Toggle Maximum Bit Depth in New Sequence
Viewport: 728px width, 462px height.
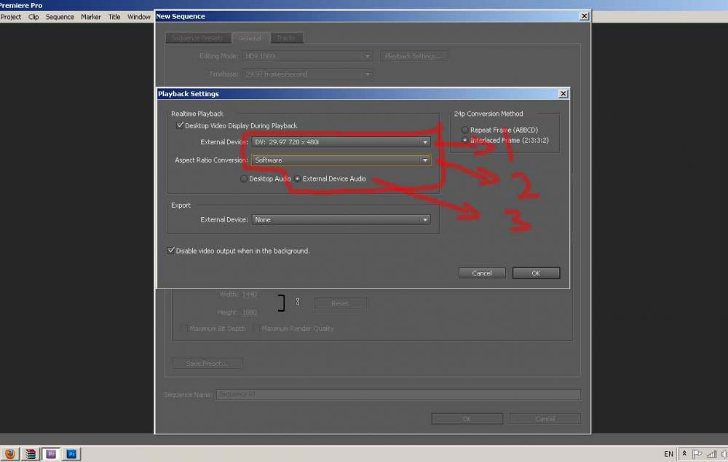click(184, 328)
